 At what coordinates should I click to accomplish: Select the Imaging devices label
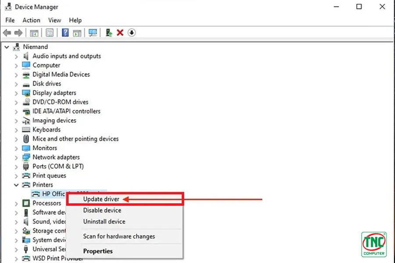(54, 120)
